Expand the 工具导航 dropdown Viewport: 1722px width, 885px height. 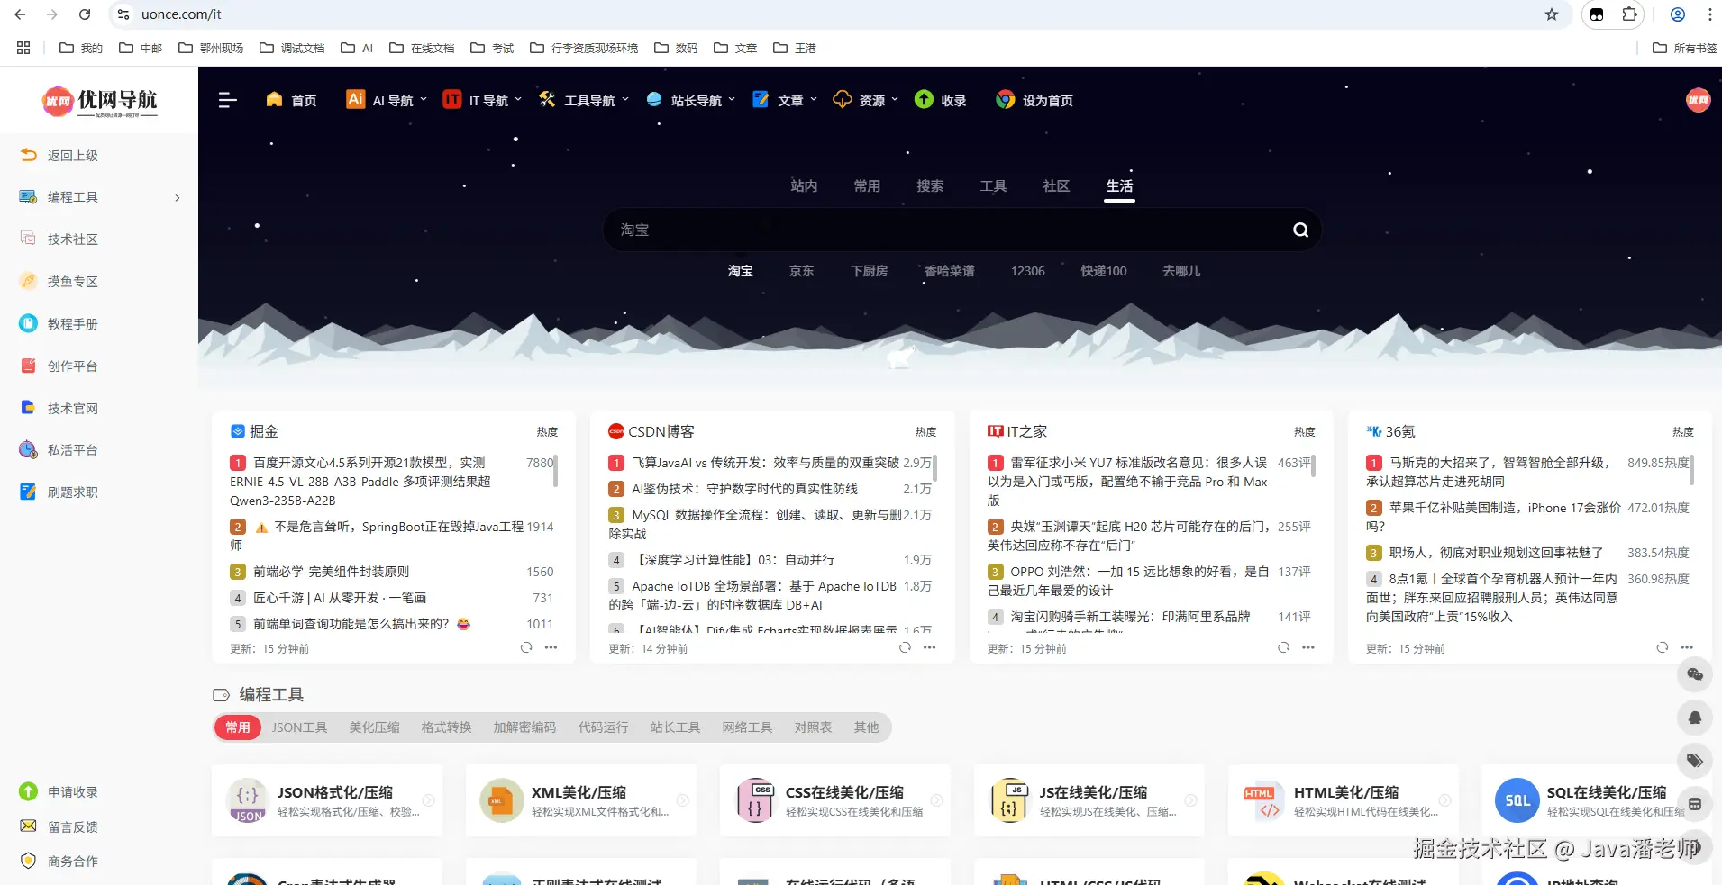point(582,99)
